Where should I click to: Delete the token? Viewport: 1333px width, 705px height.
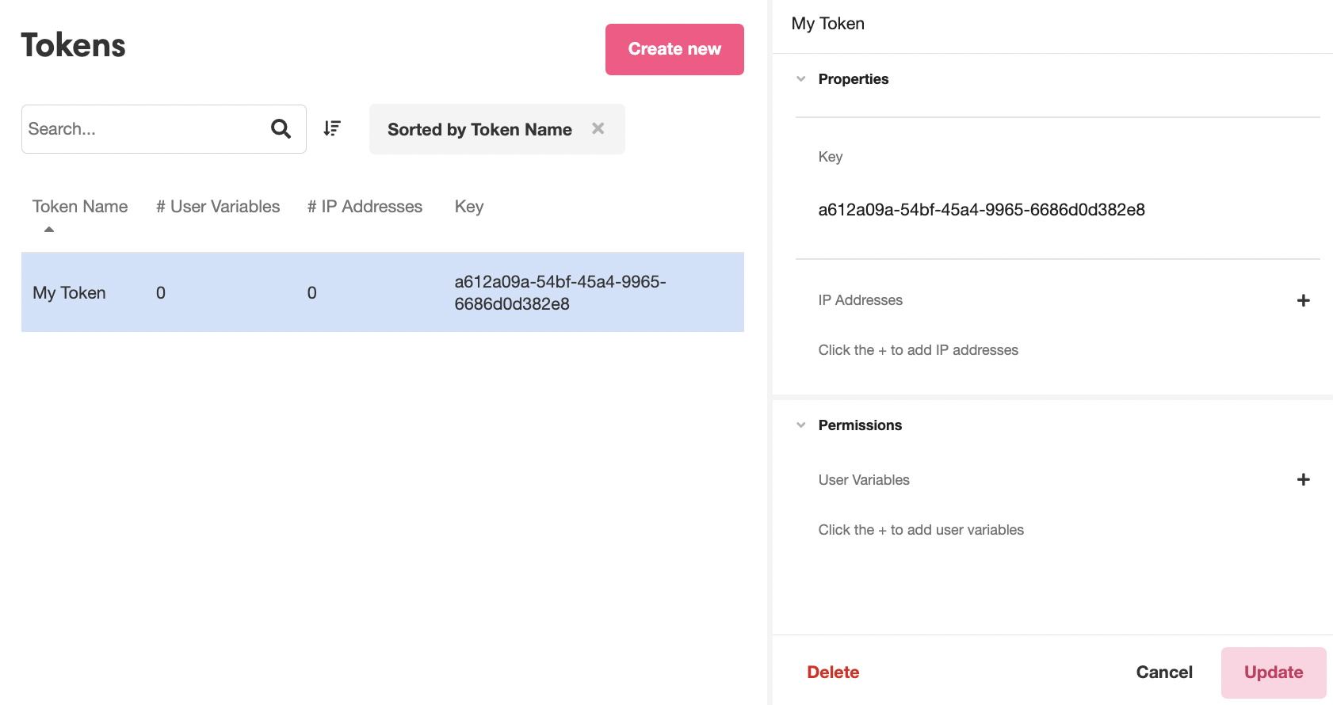pos(833,672)
